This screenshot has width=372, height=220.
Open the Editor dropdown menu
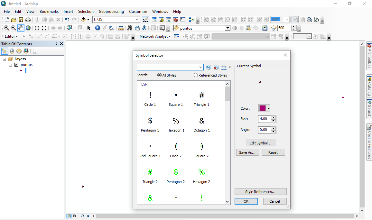[x=11, y=36]
